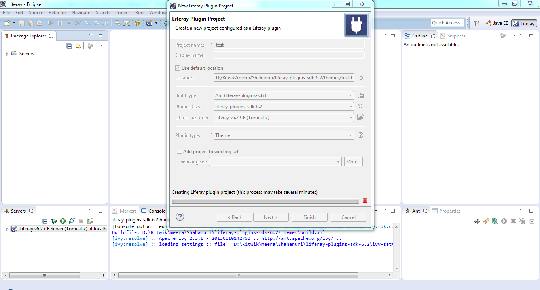540x290 pixels.
Task: Select the Outline tab
Action: 420,36
